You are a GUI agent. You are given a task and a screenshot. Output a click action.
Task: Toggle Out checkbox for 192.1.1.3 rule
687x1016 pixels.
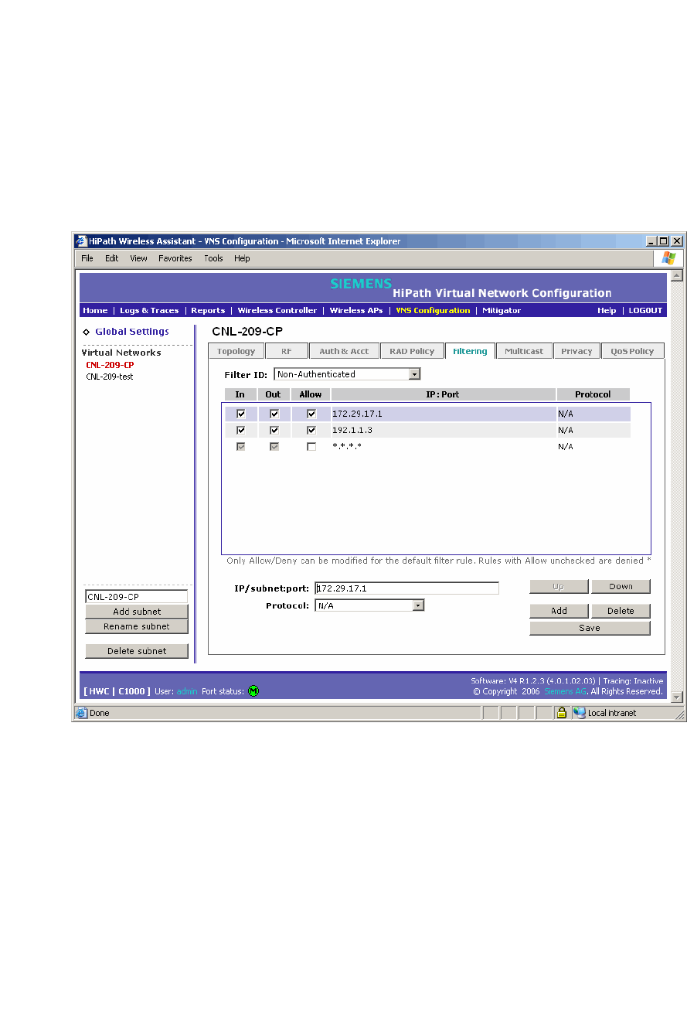click(x=274, y=430)
